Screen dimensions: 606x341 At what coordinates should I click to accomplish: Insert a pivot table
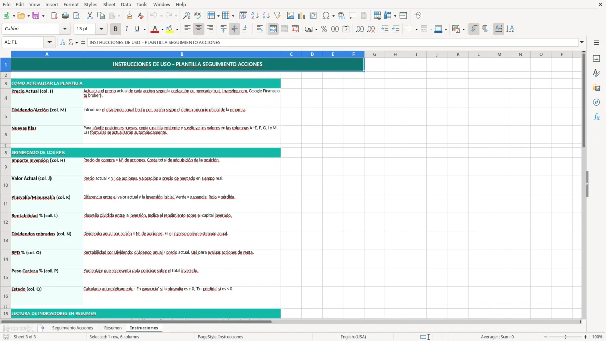313,16
